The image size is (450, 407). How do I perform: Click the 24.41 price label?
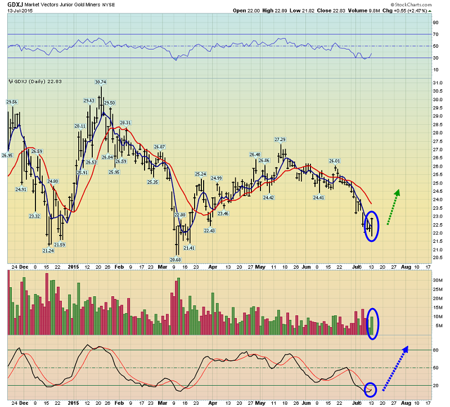(x=319, y=198)
